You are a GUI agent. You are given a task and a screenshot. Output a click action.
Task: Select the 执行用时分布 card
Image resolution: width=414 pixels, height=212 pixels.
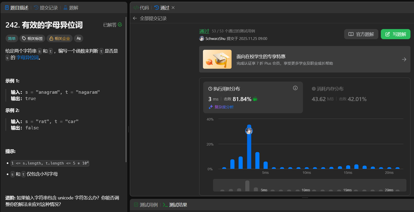pyautogui.click(x=253, y=97)
